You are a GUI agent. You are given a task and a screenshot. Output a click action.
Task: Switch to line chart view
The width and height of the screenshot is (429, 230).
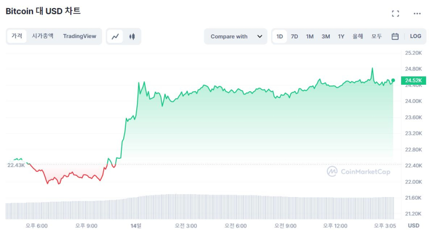click(115, 36)
